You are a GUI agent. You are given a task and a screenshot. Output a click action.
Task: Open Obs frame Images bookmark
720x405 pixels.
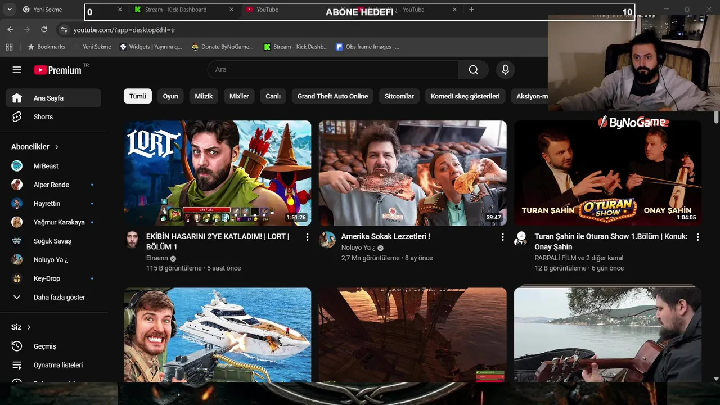pos(367,47)
